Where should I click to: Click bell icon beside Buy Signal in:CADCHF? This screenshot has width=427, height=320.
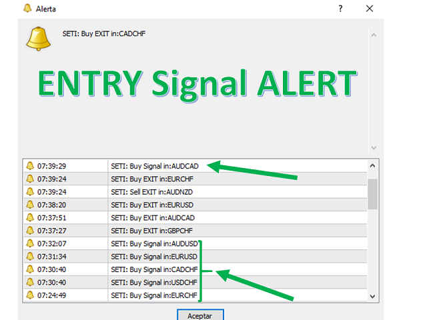(x=30, y=269)
